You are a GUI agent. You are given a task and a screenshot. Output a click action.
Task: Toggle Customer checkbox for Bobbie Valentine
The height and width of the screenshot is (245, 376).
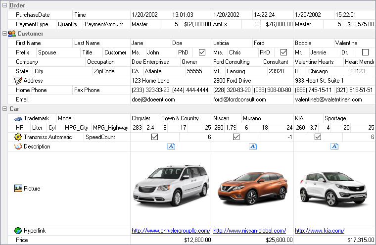point(365,52)
